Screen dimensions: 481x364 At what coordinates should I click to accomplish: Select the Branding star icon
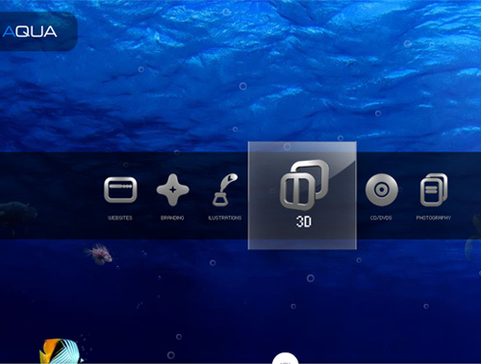(x=172, y=190)
